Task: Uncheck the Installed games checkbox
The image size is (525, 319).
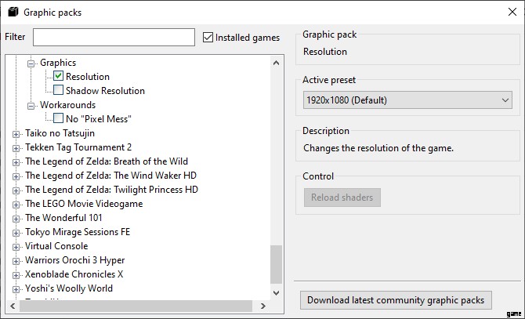Action: (x=208, y=37)
